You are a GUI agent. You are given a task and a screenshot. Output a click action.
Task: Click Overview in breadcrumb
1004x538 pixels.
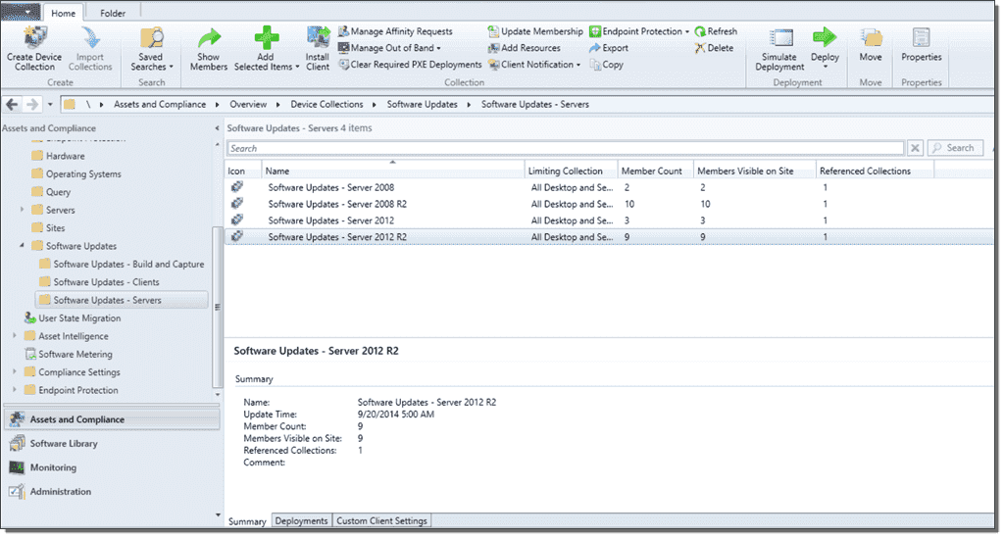coord(248,104)
